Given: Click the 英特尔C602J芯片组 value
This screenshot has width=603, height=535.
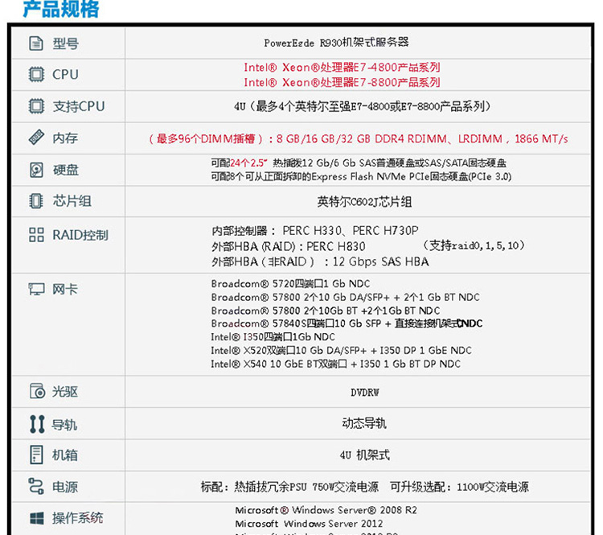Looking at the screenshot, I should (x=364, y=202).
